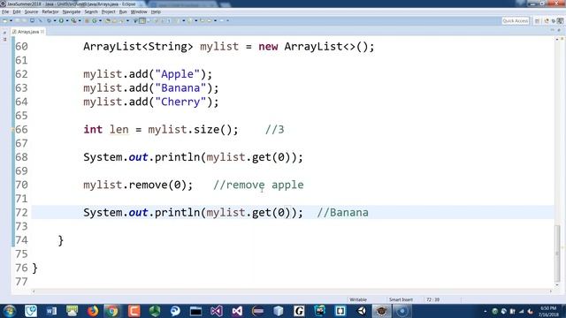
Task: Click the New Java Package icon
Action: tap(87, 21)
